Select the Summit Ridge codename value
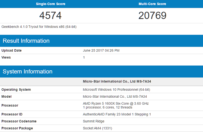This screenshot has width=203, height=132. pyautogui.click(x=94, y=121)
